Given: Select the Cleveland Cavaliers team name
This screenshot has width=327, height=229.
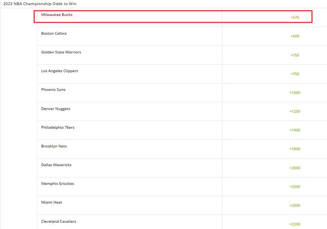Looking at the screenshot, I should (59, 222).
